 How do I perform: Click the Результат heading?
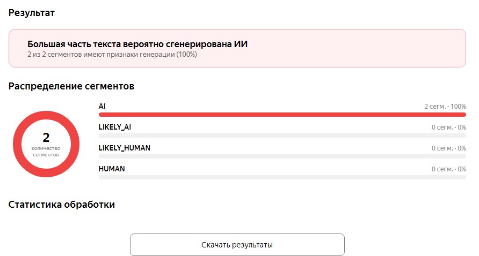[x=32, y=13]
